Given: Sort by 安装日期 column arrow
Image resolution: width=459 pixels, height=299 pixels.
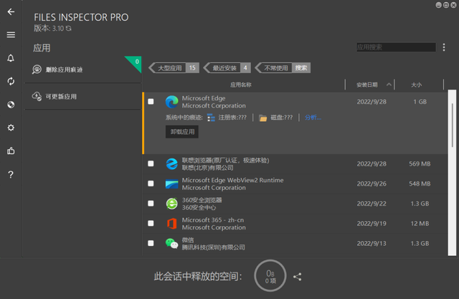Looking at the screenshot, I should point(389,85).
